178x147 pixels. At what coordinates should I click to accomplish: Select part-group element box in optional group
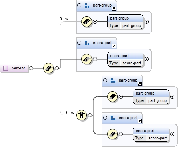click(x=125, y=22)
